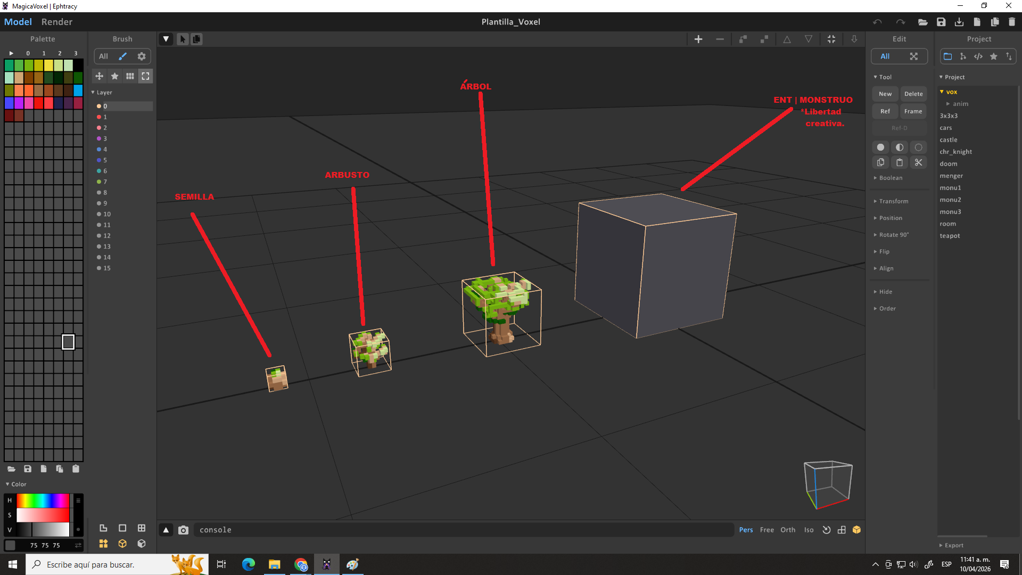Image resolution: width=1022 pixels, height=575 pixels.
Task: Switch camera to Orth projection
Action: (788, 530)
